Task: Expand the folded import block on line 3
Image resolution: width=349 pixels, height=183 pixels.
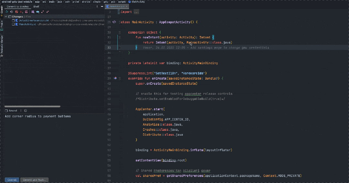Action: point(120,12)
